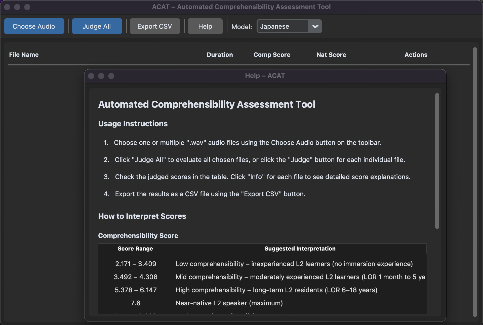Viewport: 483px width, 325px height.
Task: Click the main window vertical scrollbar
Action: [475, 182]
